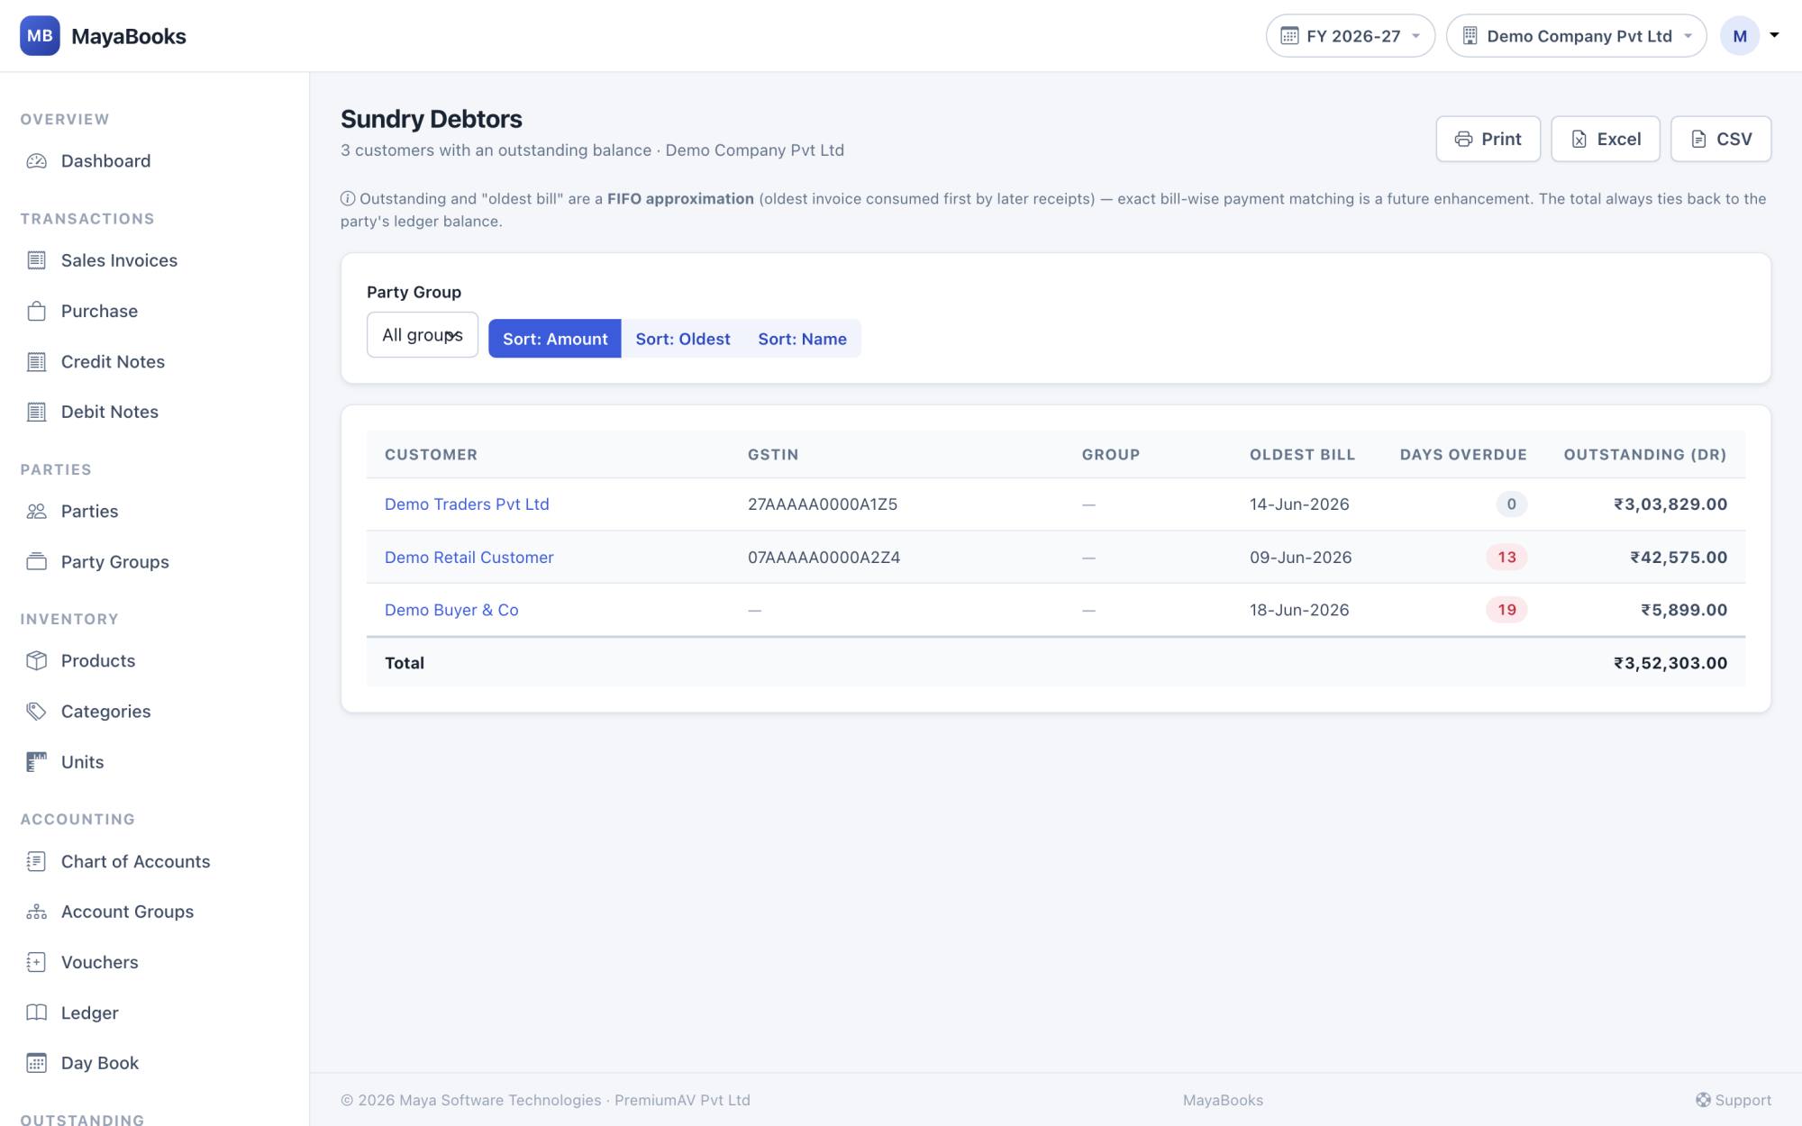1802x1126 pixels.
Task: Click the Oldest Bill column header
Action: (x=1302, y=455)
